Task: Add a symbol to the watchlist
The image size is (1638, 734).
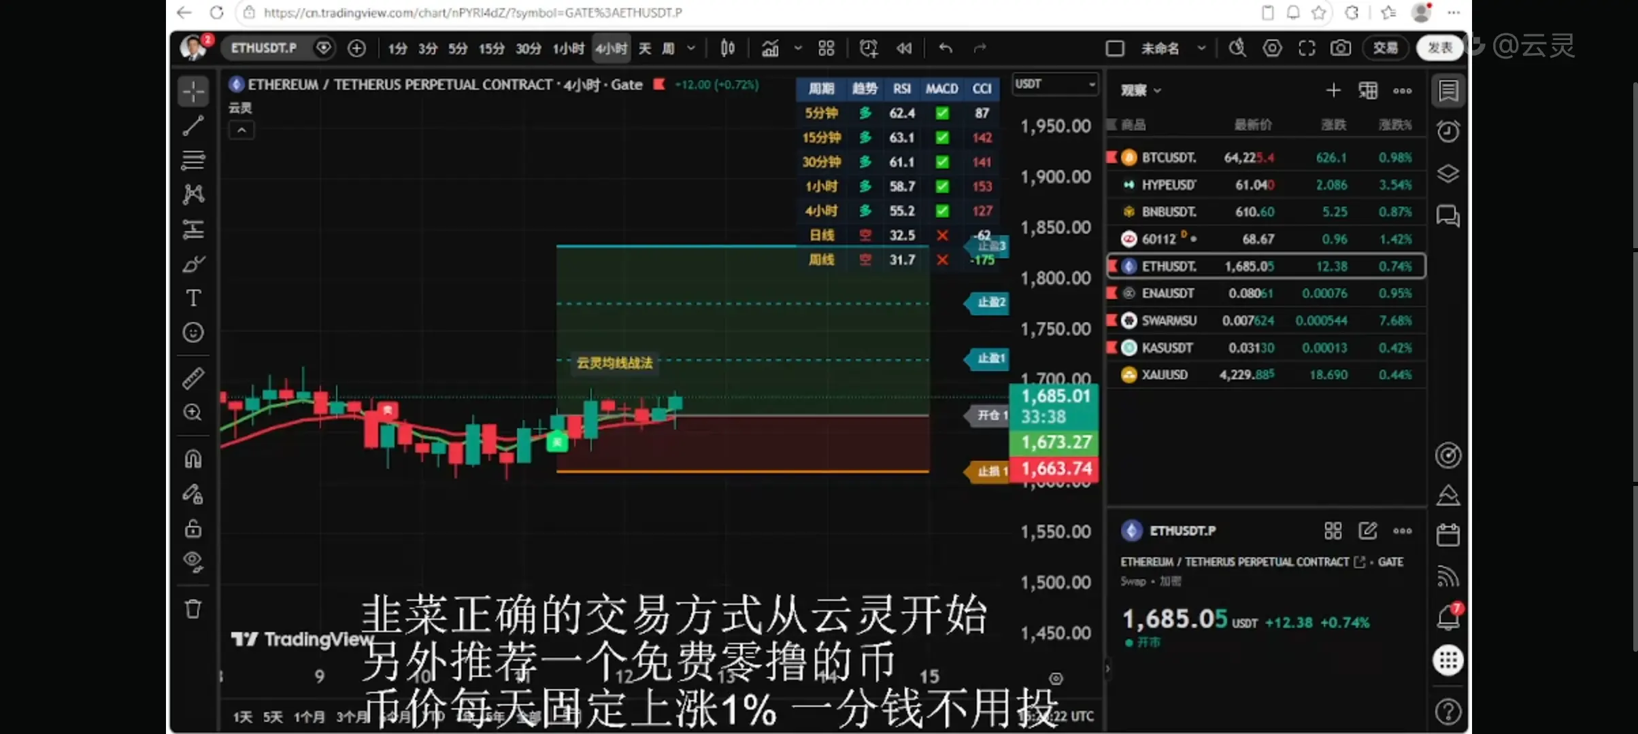Action: click(x=1333, y=90)
